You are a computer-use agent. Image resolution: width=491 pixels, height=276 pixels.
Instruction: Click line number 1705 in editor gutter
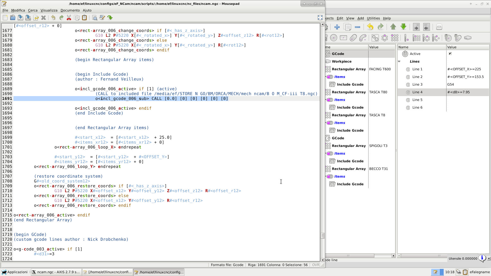point(7,166)
